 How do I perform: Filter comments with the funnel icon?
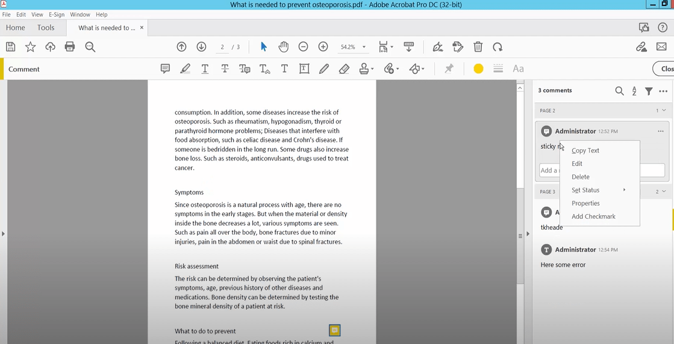coord(649,91)
